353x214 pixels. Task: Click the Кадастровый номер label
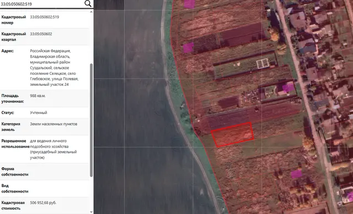pyautogui.click(x=14, y=20)
